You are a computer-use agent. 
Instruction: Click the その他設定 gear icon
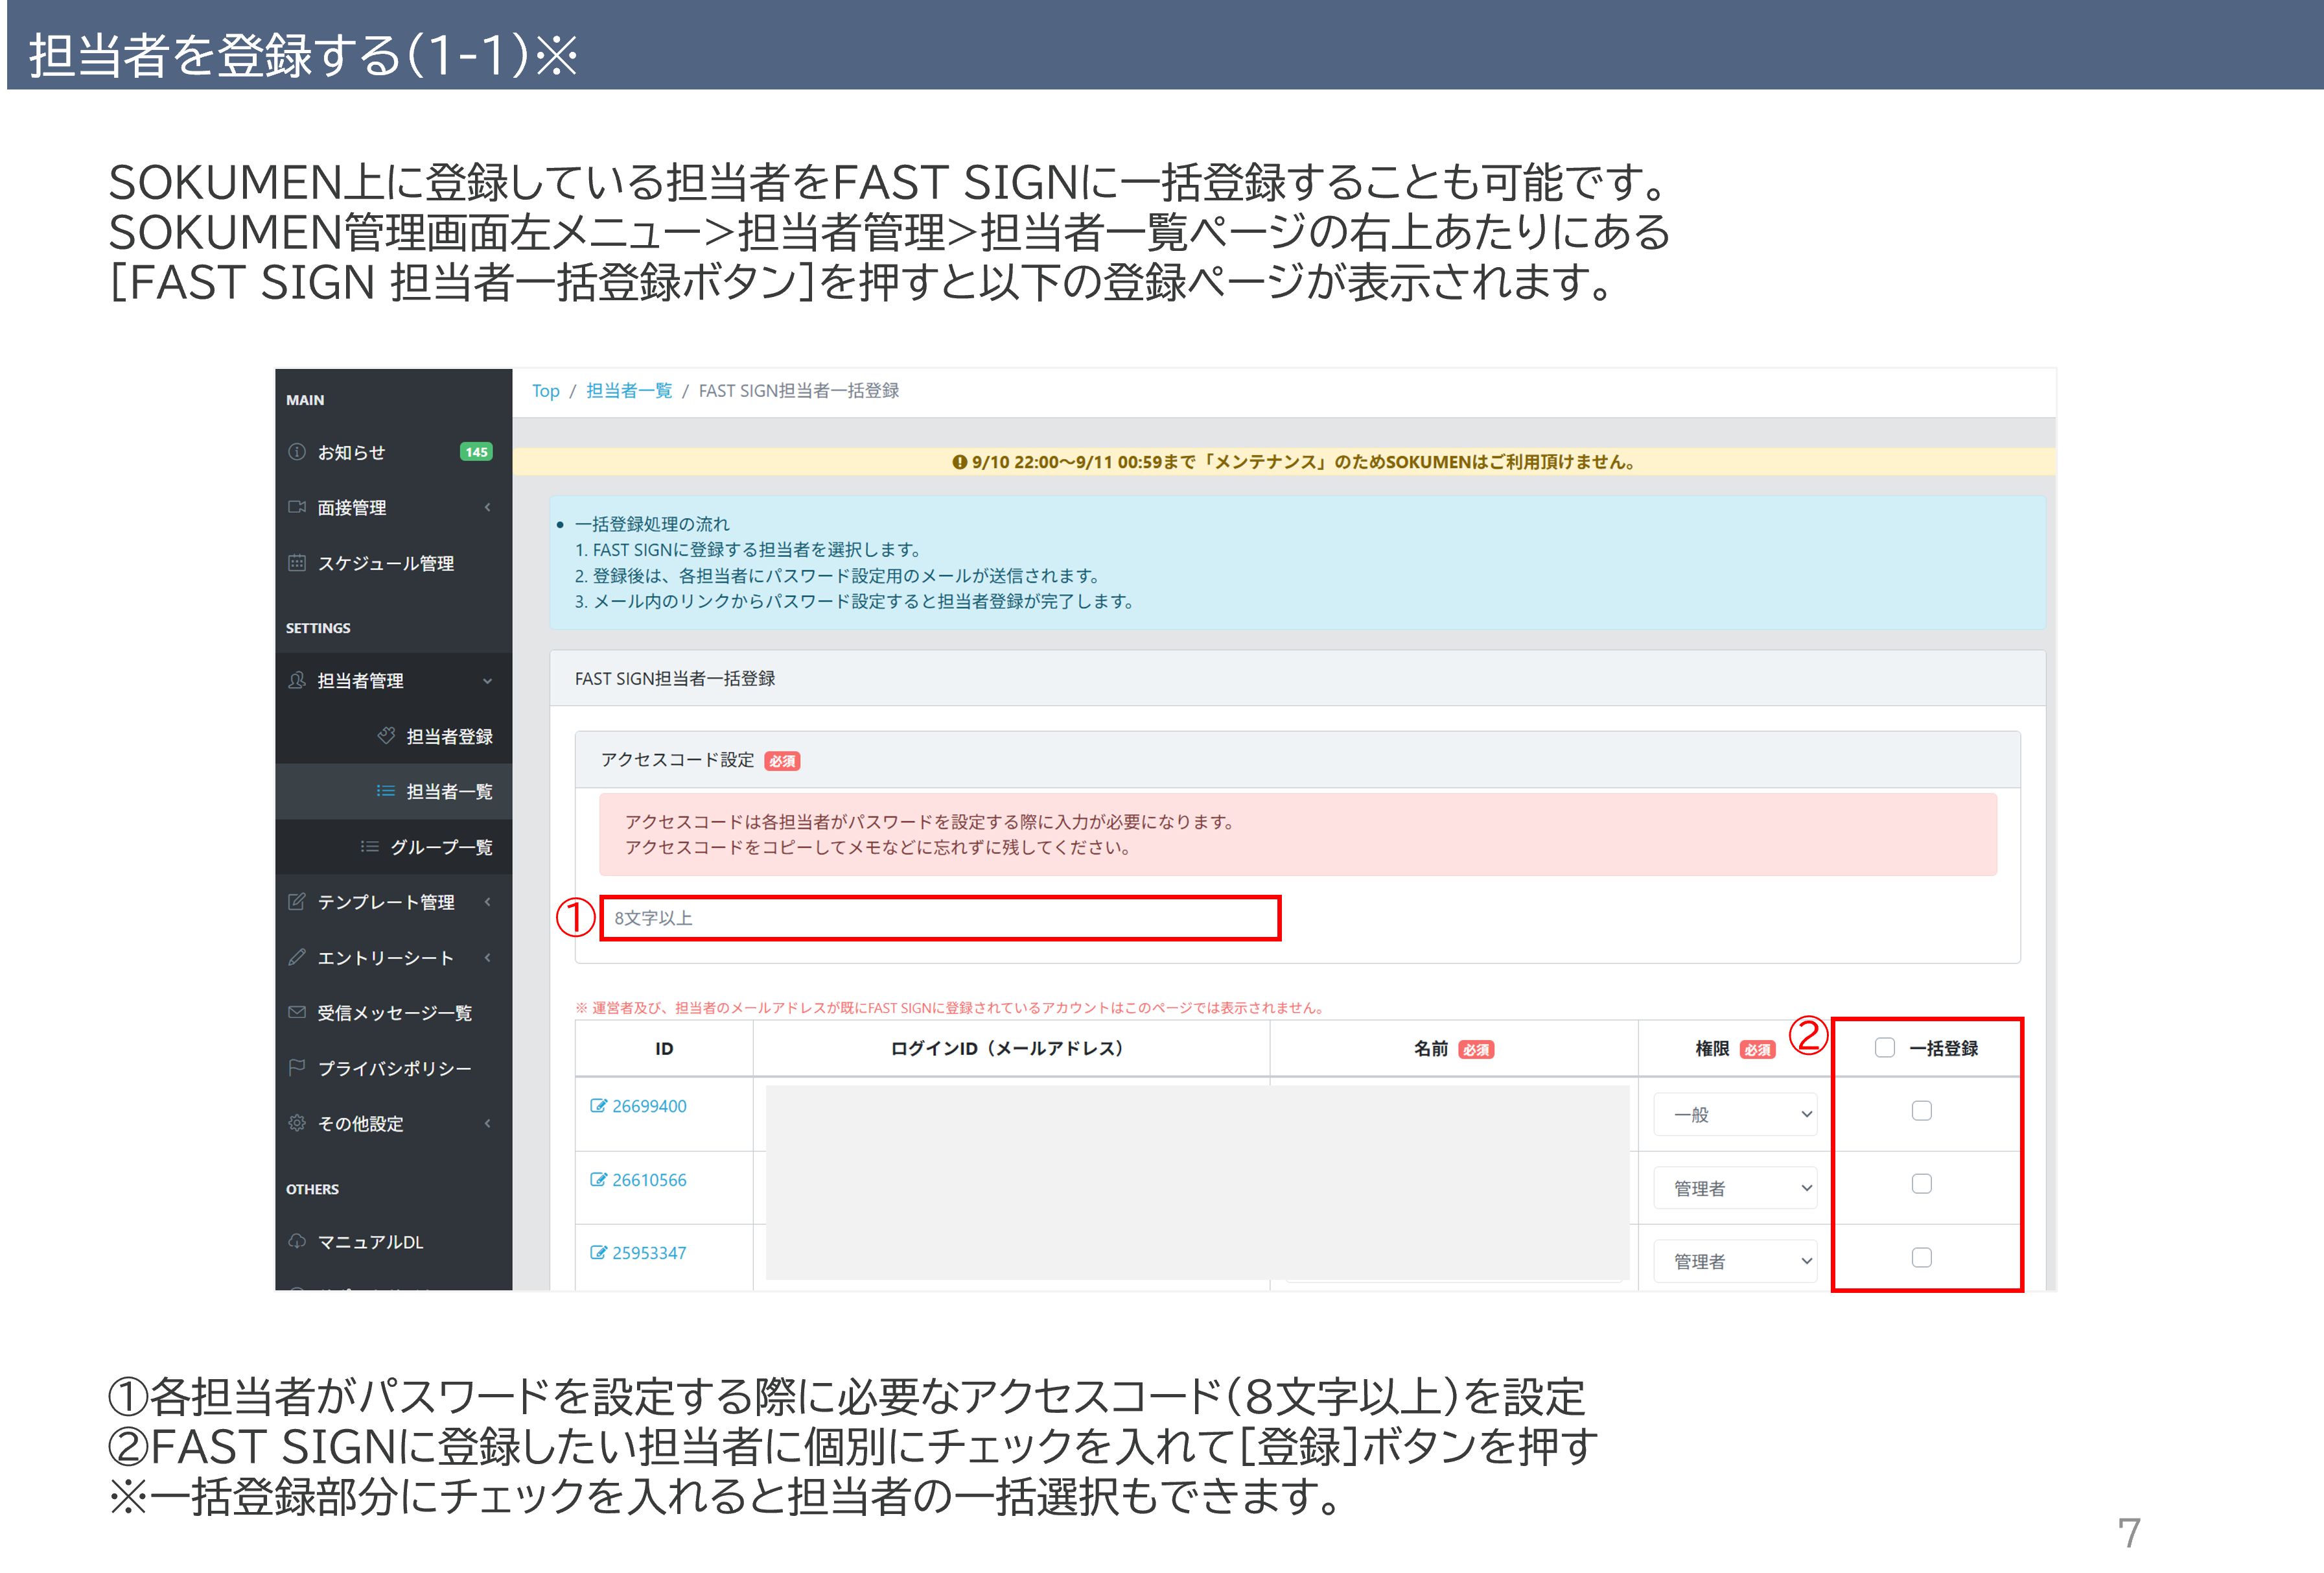coord(297,1124)
